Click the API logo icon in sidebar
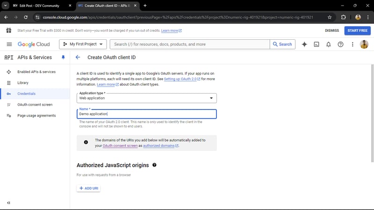 (9, 57)
